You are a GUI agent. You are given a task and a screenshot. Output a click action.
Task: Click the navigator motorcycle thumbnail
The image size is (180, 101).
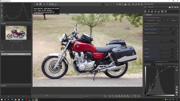tap(16, 33)
